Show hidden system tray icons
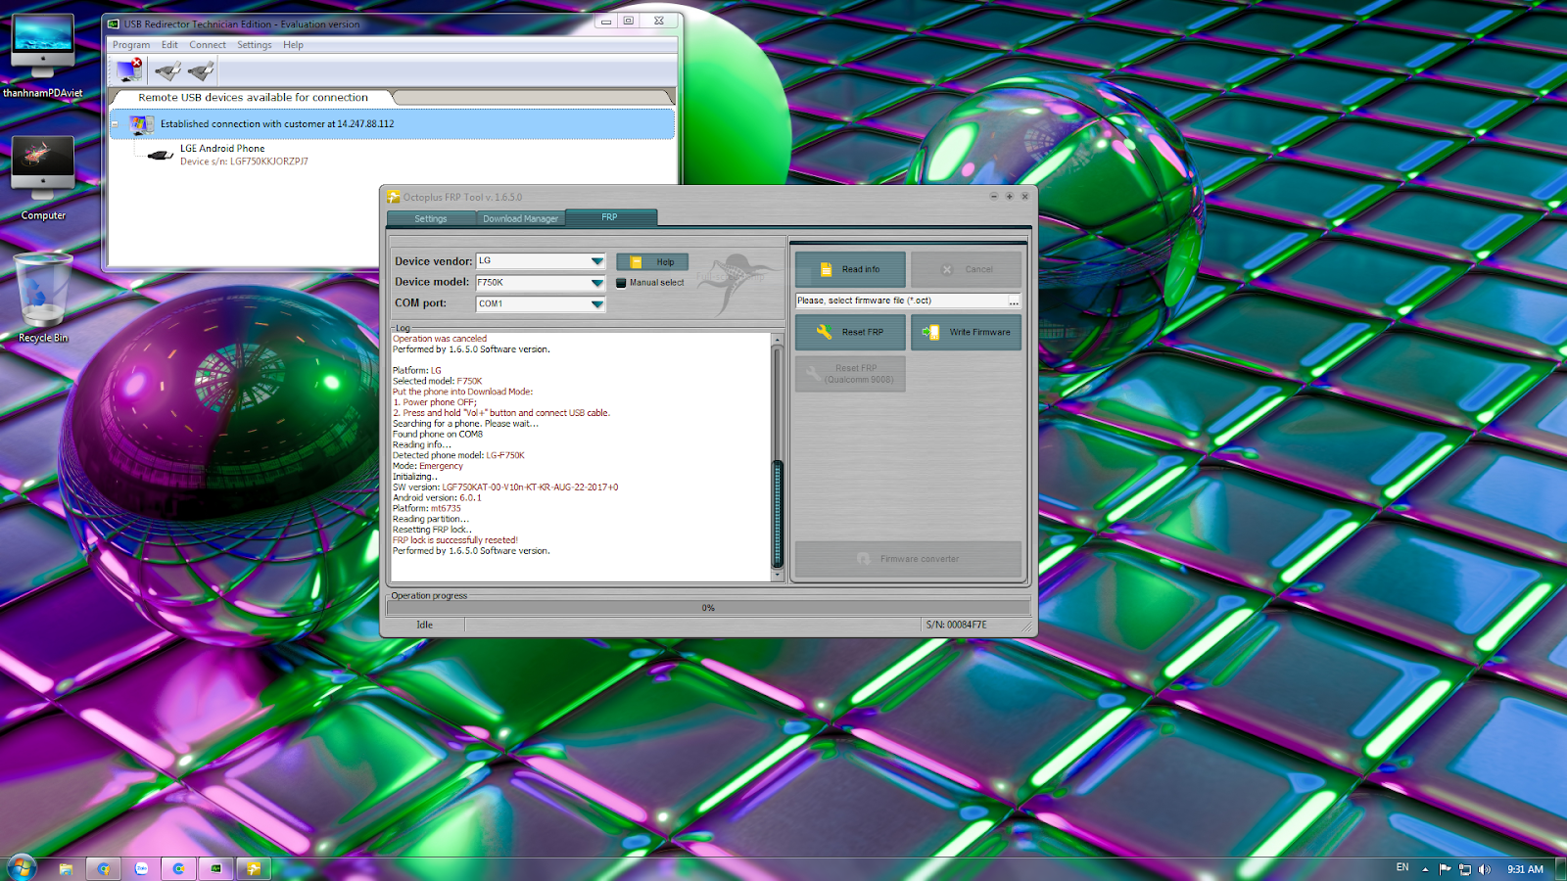 coord(1425,869)
